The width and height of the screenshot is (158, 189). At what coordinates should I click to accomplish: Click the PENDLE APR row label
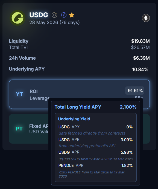[x=71, y=165]
